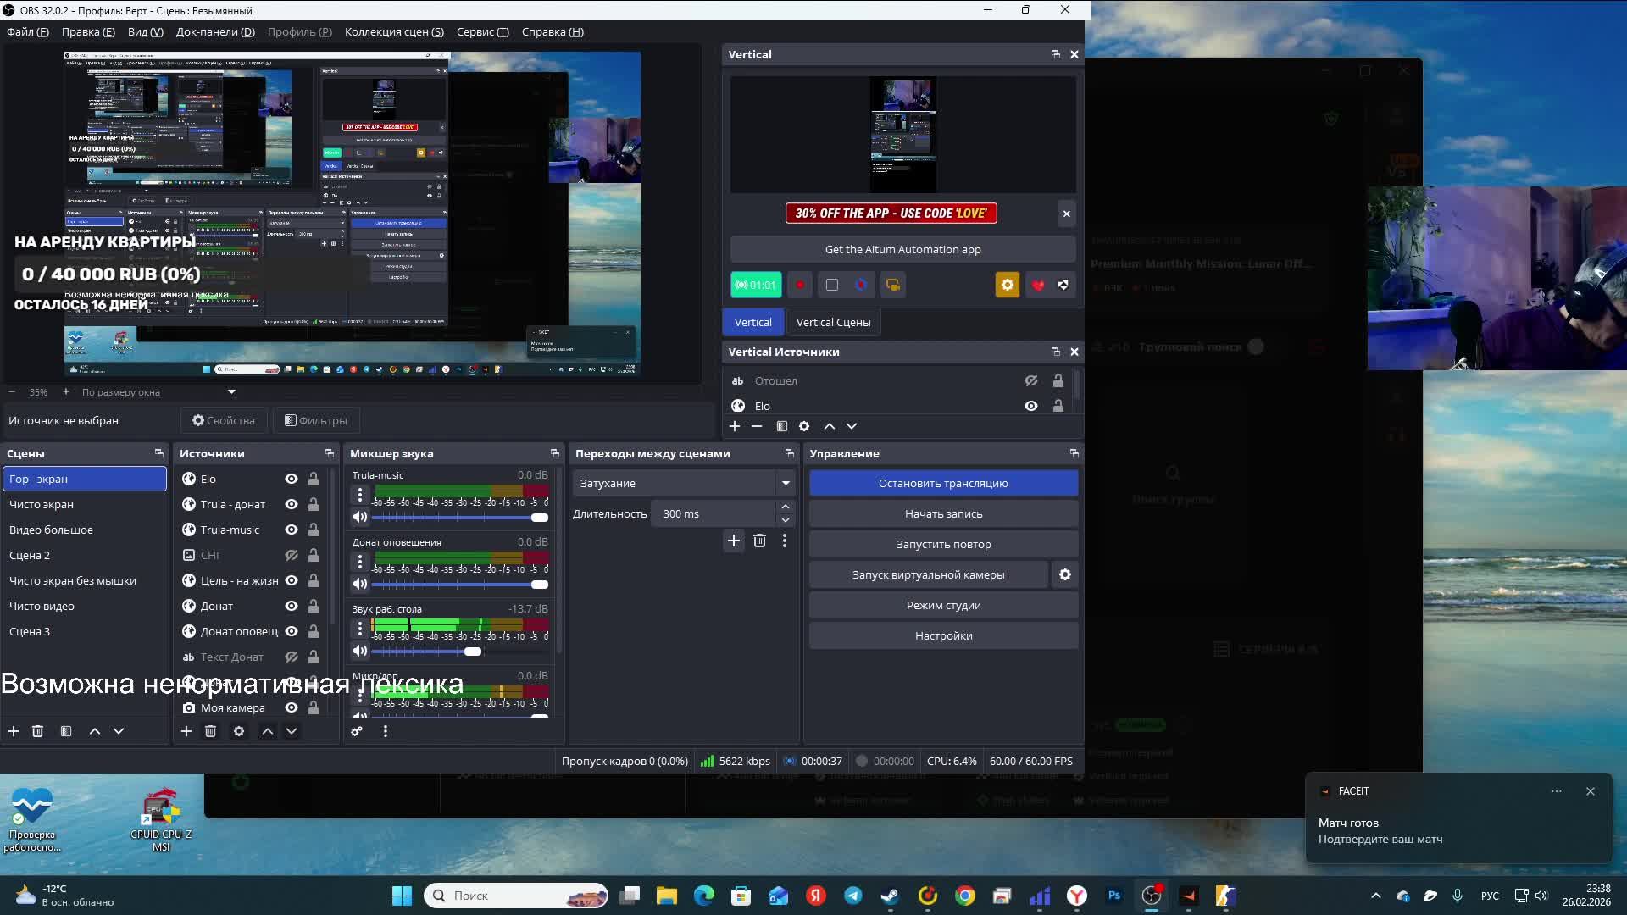Viewport: 1627px width, 915px height.
Task: Delete the selected scene transition trash icon
Action: coord(759,541)
